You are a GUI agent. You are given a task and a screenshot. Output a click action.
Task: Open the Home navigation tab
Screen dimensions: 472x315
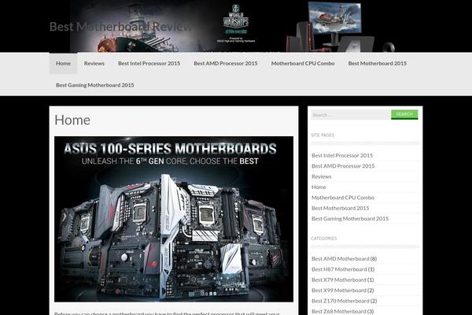coord(63,63)
